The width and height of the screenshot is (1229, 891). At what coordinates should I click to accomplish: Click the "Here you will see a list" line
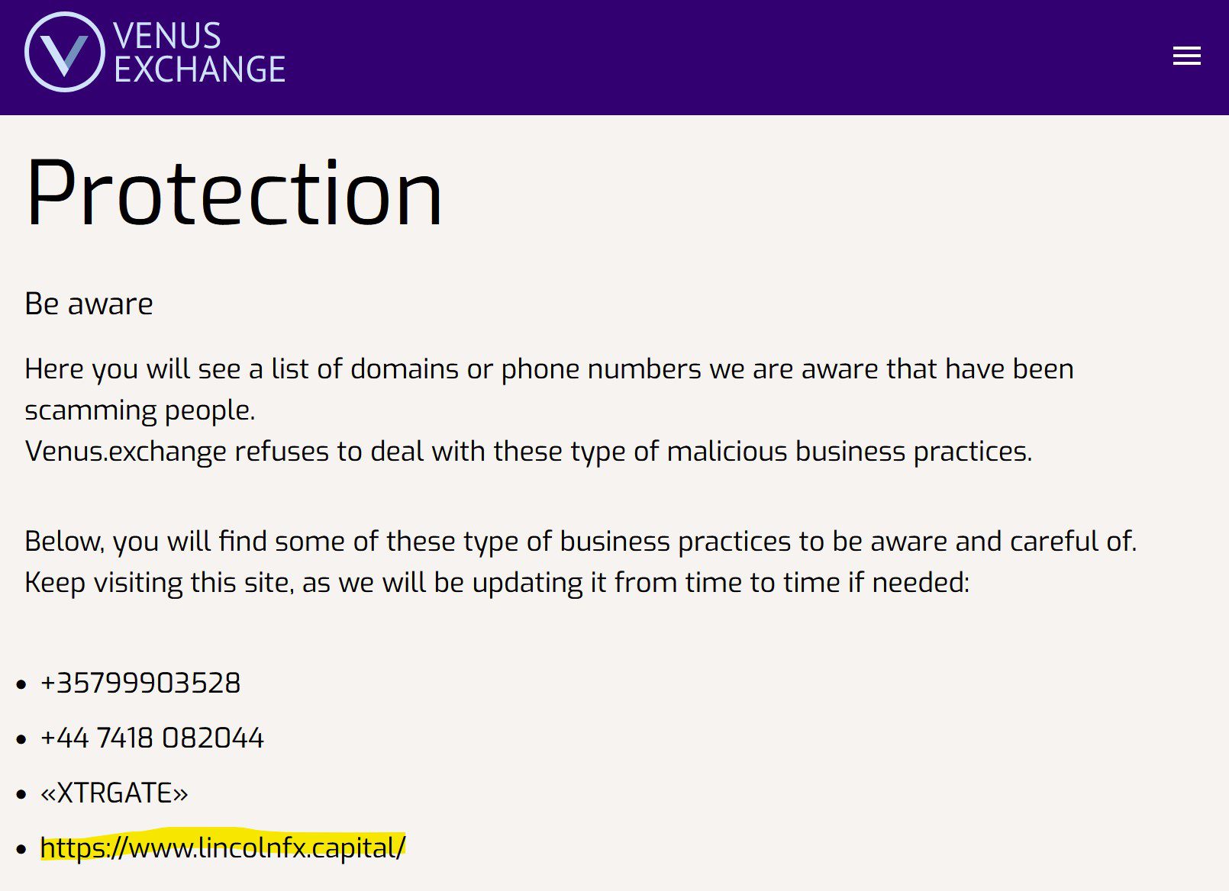tap(549, 369)
